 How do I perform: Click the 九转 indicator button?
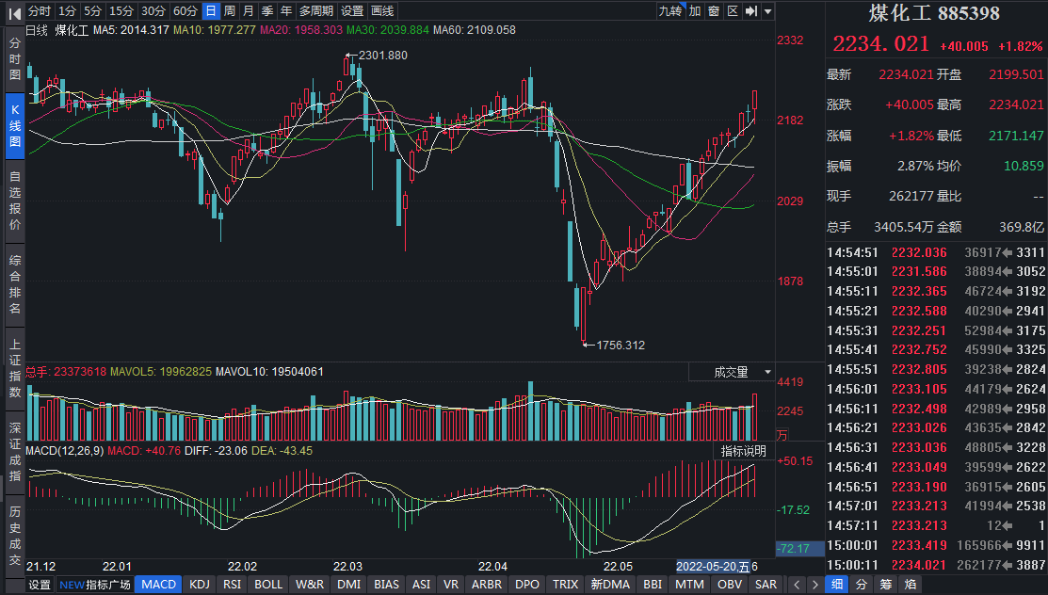tap(669, 11)
